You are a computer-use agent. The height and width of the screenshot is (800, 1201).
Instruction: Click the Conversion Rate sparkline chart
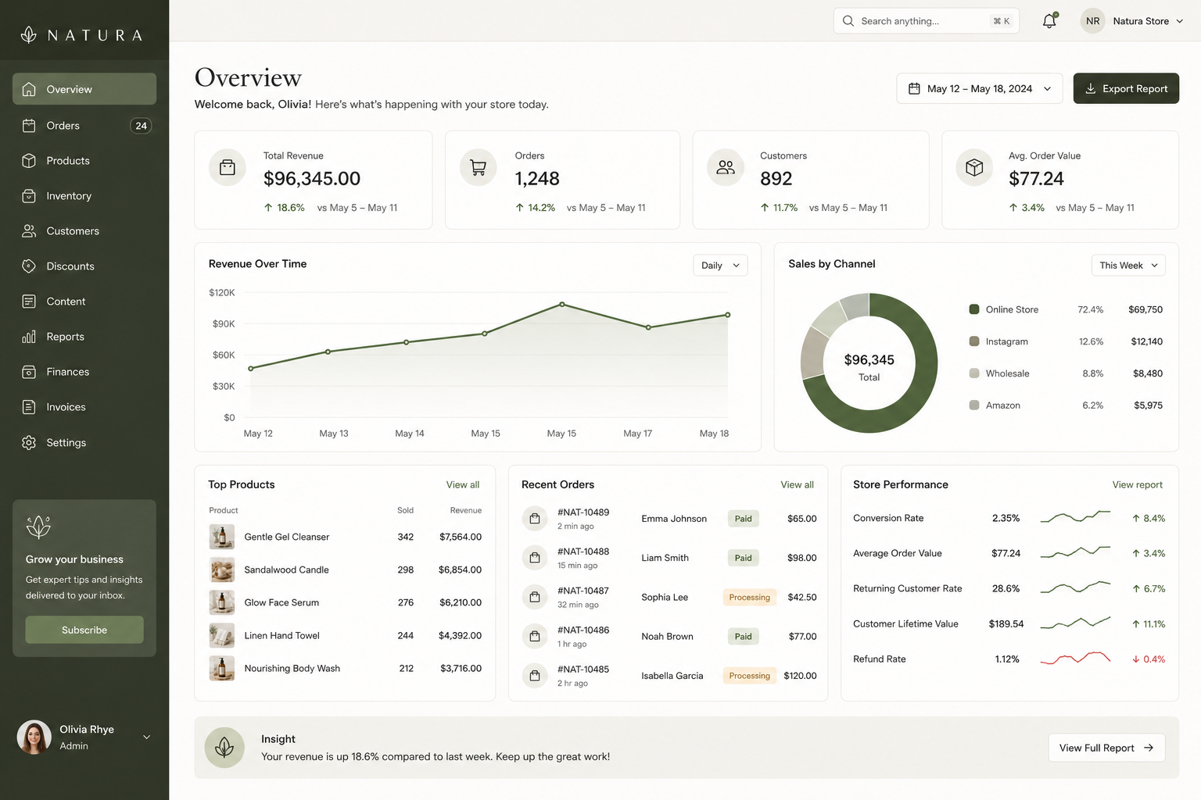[1075, 516]
